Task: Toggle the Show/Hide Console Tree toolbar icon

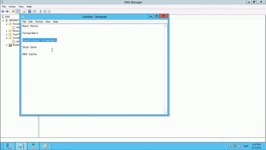Action: [x=17, y=11]
